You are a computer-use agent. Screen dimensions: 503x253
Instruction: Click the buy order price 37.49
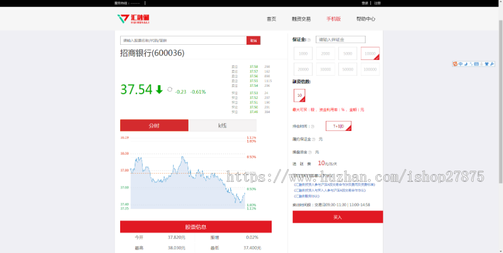254,112
